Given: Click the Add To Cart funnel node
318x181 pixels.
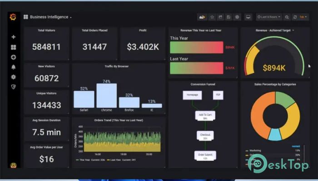Looking at the screenshot, I should tap(205, 116).
